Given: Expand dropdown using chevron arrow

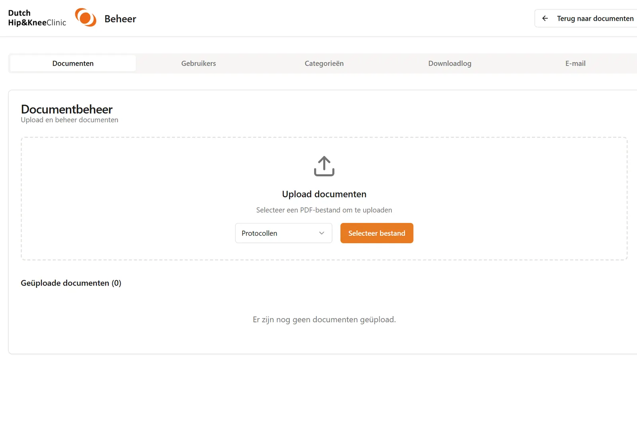Looking at the screenshot, I should (322, 233).
